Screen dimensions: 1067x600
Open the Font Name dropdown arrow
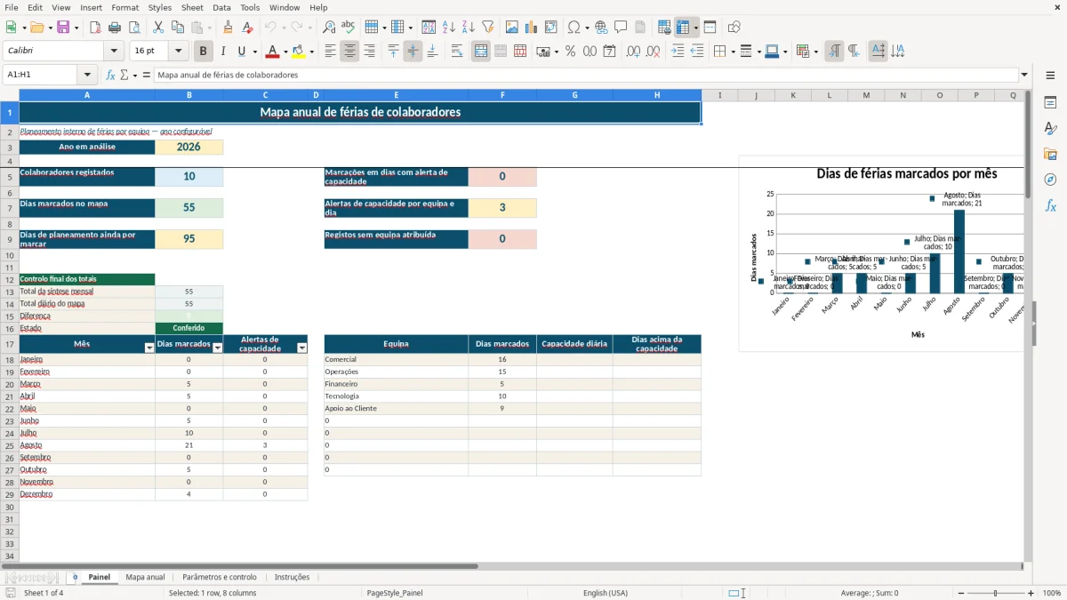coord(114,52)
